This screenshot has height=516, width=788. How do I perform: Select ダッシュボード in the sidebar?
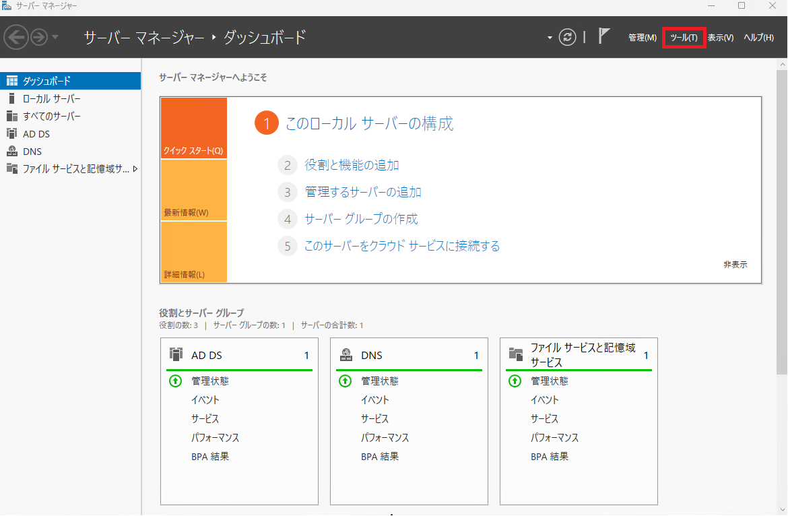tap(70, 81)
